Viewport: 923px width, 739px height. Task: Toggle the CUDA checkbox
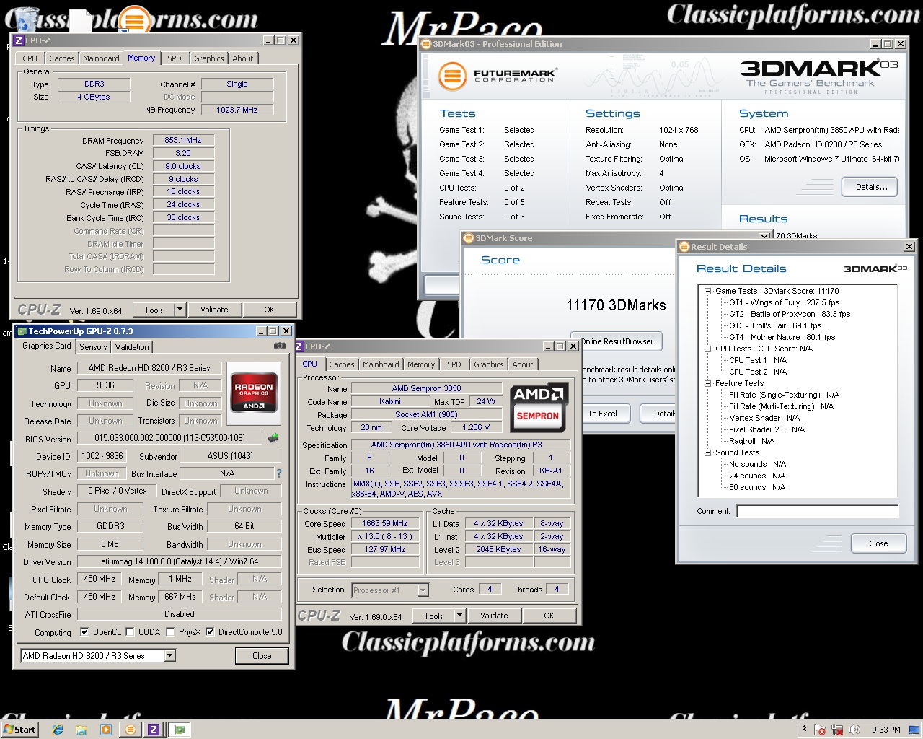130,631
